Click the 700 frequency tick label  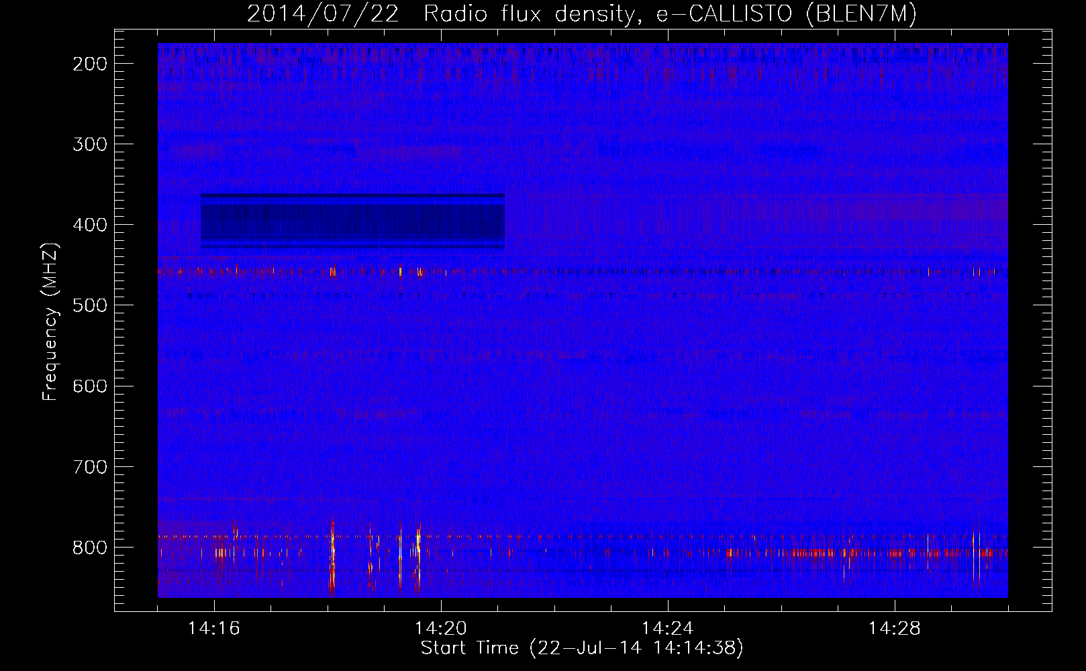pyautogui.click(x=89, y=466)
